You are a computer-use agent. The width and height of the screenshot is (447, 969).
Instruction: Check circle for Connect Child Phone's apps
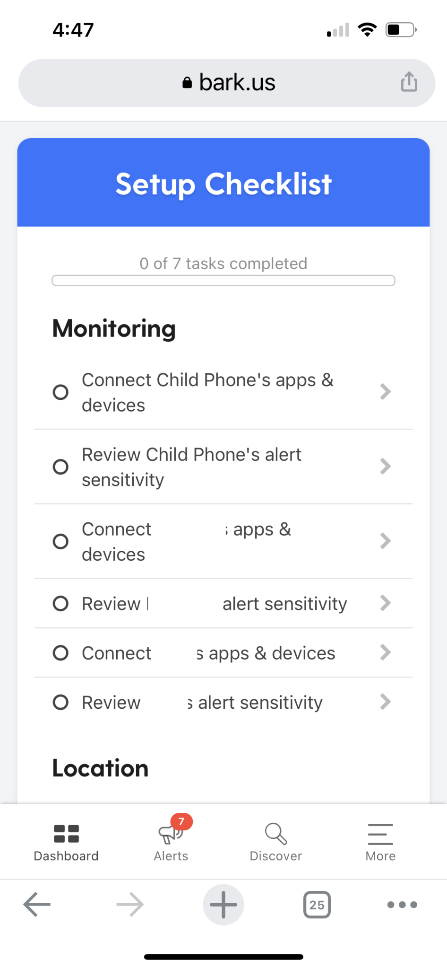pos(60,392)
